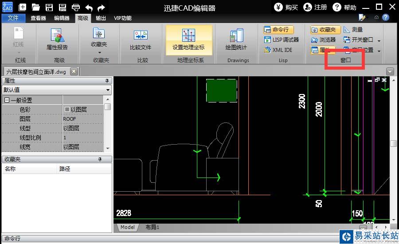Switch to the 编辑器 editor tab
Screen dimensions: 399x244
[62, 18]
